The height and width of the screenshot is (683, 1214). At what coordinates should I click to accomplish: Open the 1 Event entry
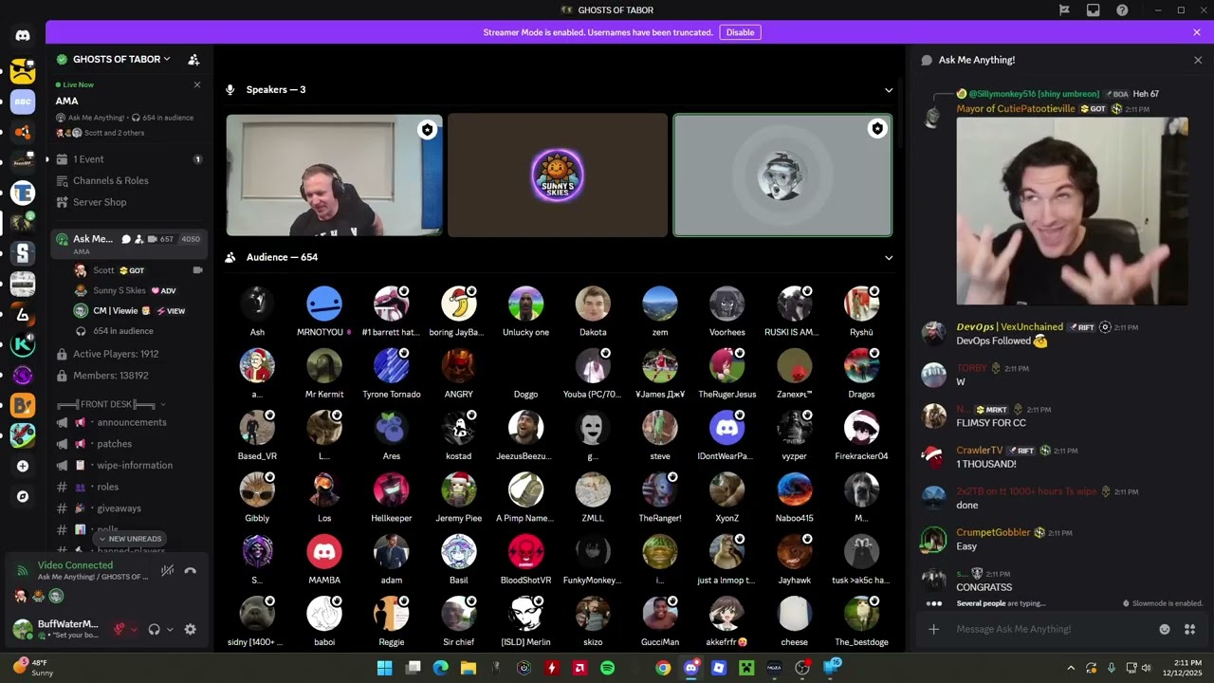129,159
